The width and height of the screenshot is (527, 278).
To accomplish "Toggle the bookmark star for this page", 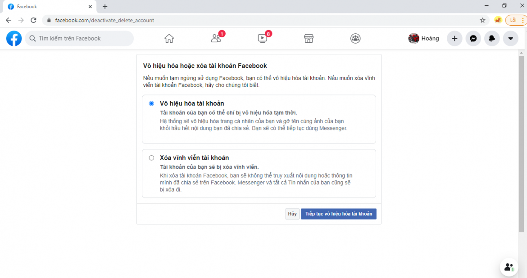I will (482, 20).
